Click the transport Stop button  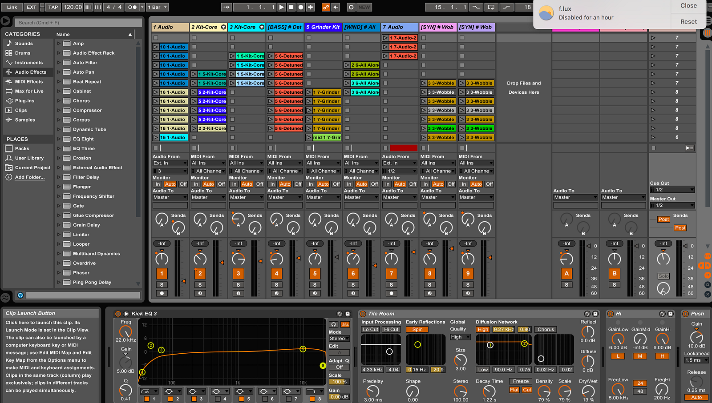pyautogui.click(x=291, y=7)
